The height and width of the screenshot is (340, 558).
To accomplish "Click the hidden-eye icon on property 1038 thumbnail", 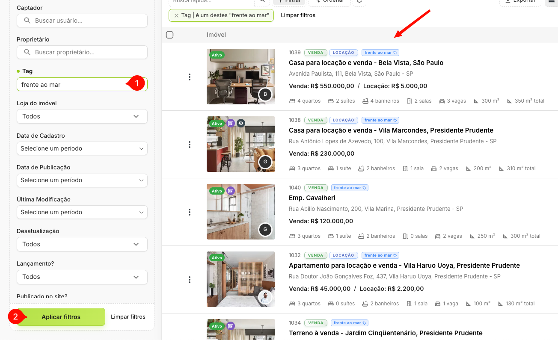I will pos(241,123).
